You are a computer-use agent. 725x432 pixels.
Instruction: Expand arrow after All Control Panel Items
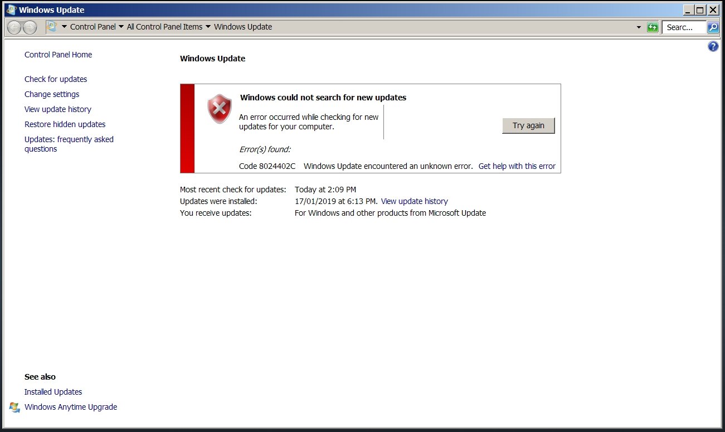[x=208, y=27]
